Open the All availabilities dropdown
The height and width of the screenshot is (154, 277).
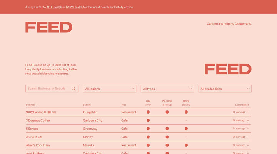click(x=225, y=89)
